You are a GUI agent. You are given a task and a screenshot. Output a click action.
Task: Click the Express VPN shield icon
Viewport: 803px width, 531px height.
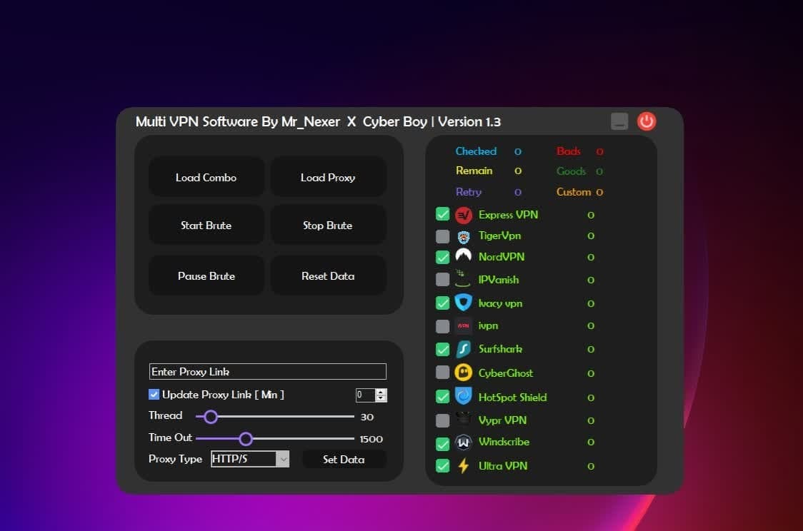(463, 214)
